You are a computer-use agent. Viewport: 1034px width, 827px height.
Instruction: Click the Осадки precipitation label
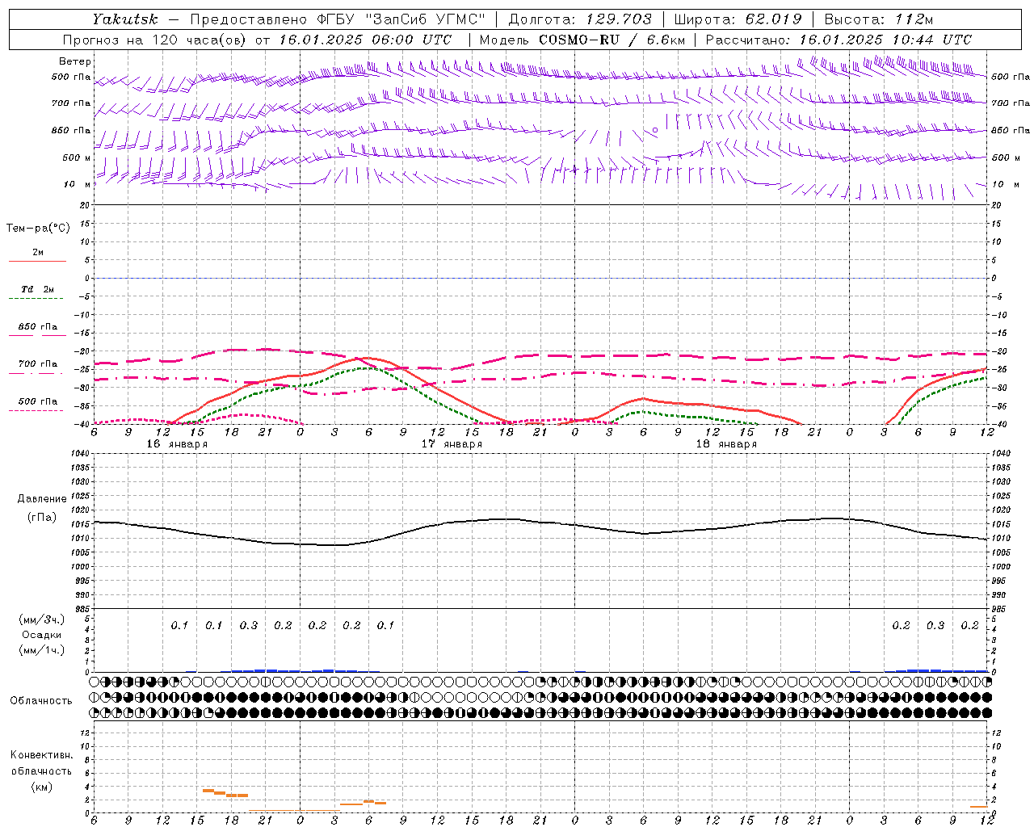pos(41,635)
